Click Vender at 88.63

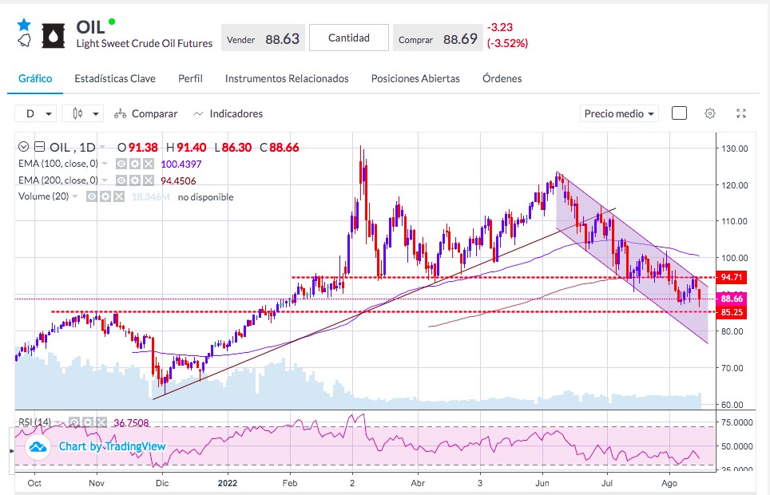coord(264,38)
